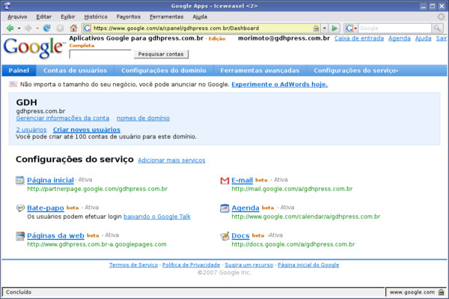
Task: Open the Bate-papo service link
Action: coord(46,208)
